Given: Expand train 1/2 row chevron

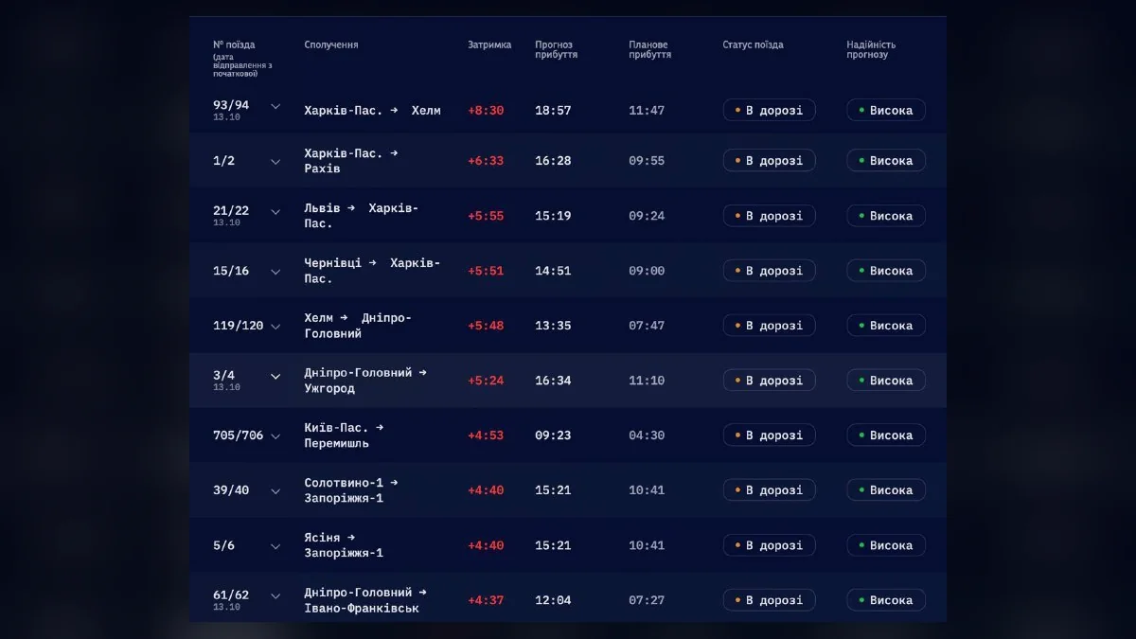Looking at the screenshot, I should [275, 161].
